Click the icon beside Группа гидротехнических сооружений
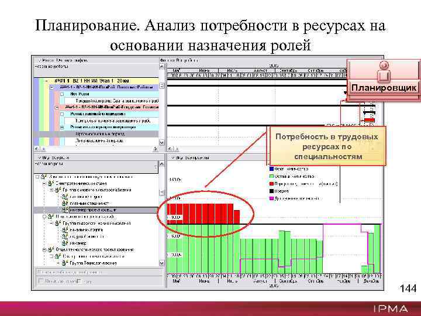The image size is (421, 316). [x=58, y=224]
